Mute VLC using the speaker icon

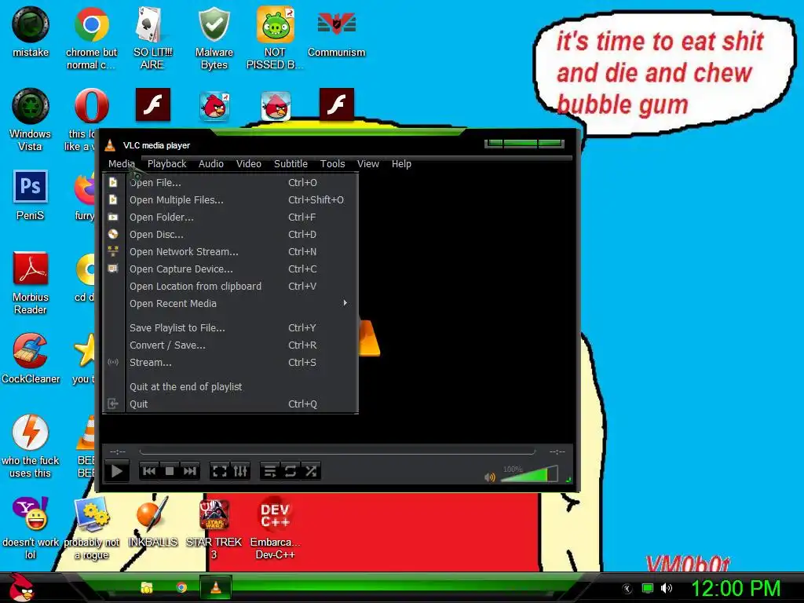pos(490,477)
